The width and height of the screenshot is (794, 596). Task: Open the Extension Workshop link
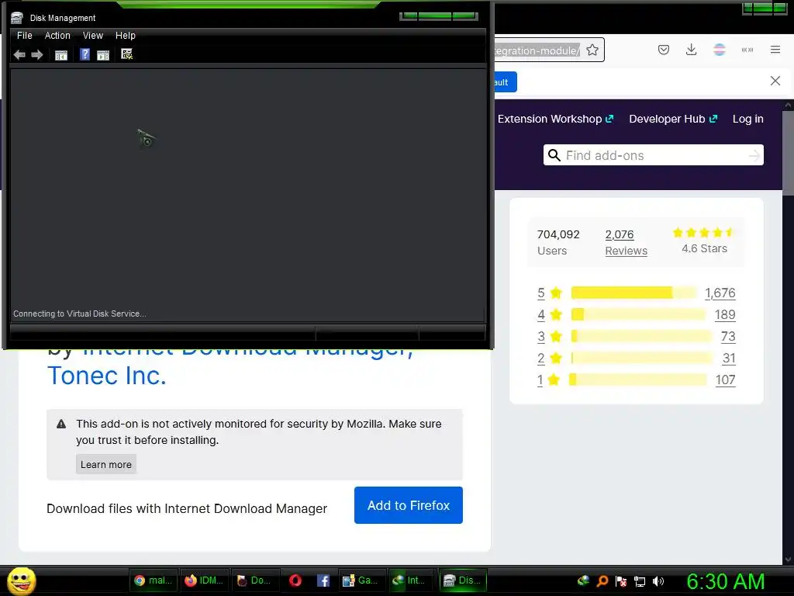point(555,119)
